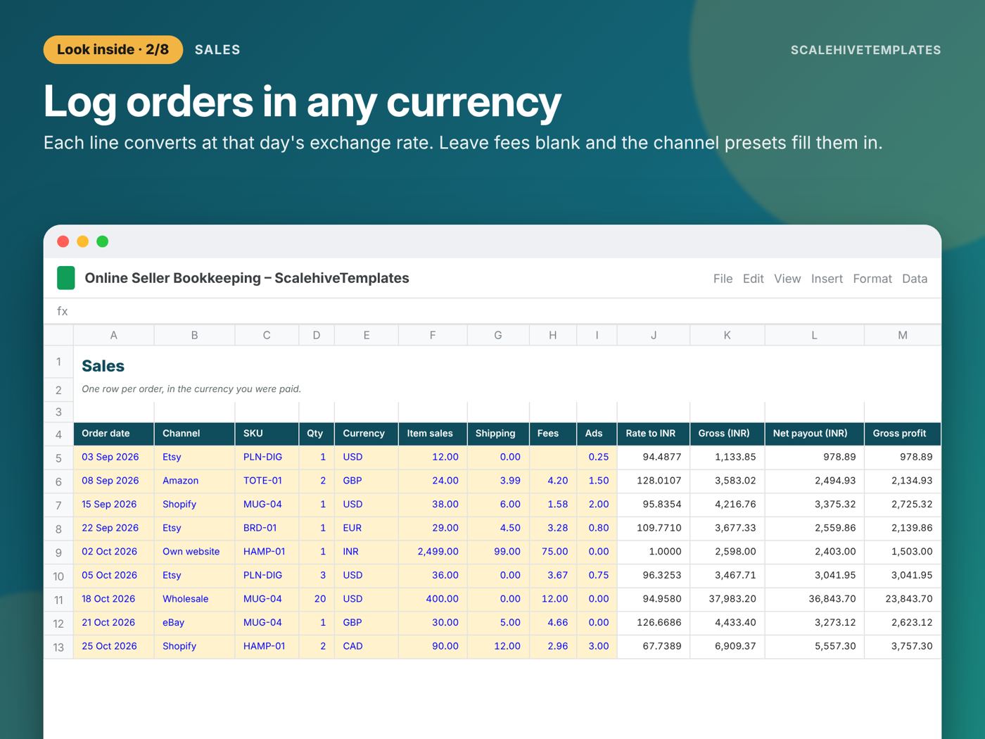Select the 400.00 item sales cell

tap(433, 599)
